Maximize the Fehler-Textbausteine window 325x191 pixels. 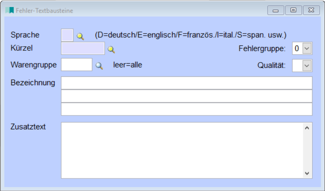294,10
